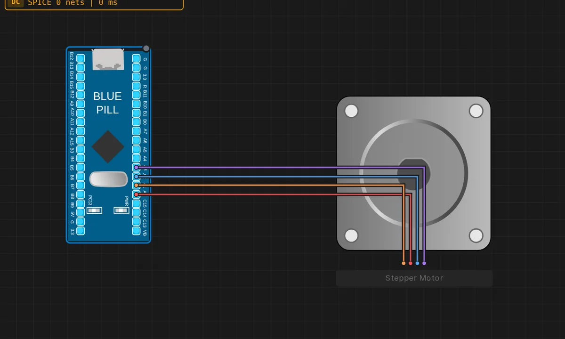
Task: Click the PWR LED indicator
Action: point(121,210)
